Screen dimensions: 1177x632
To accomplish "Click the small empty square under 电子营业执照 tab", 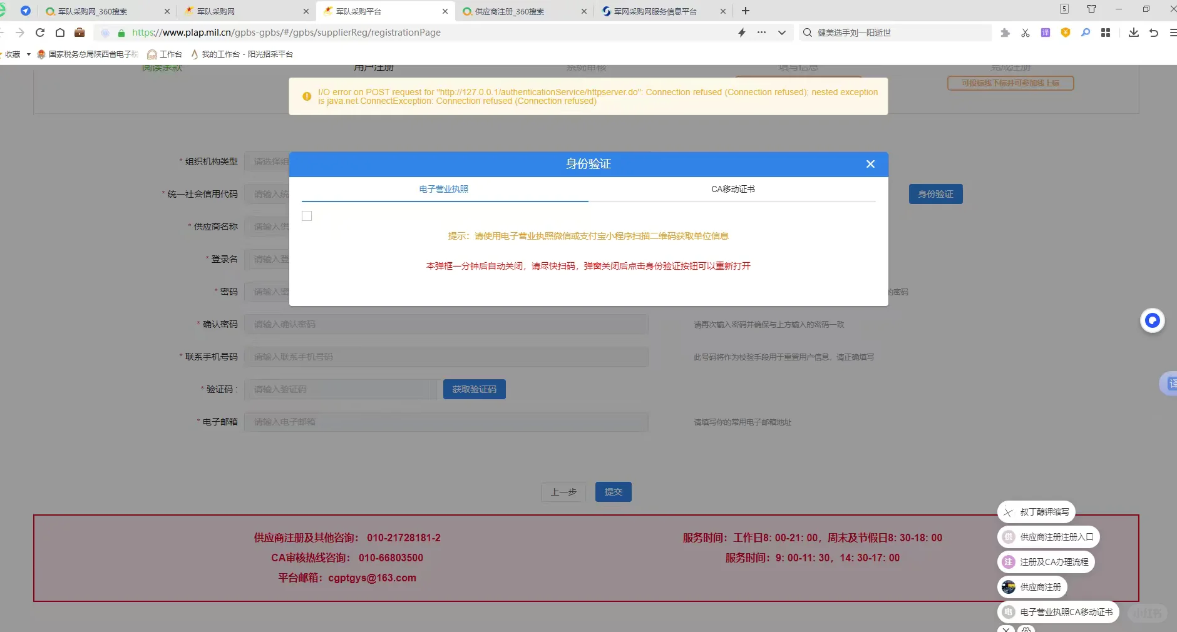I will point(307,216).
